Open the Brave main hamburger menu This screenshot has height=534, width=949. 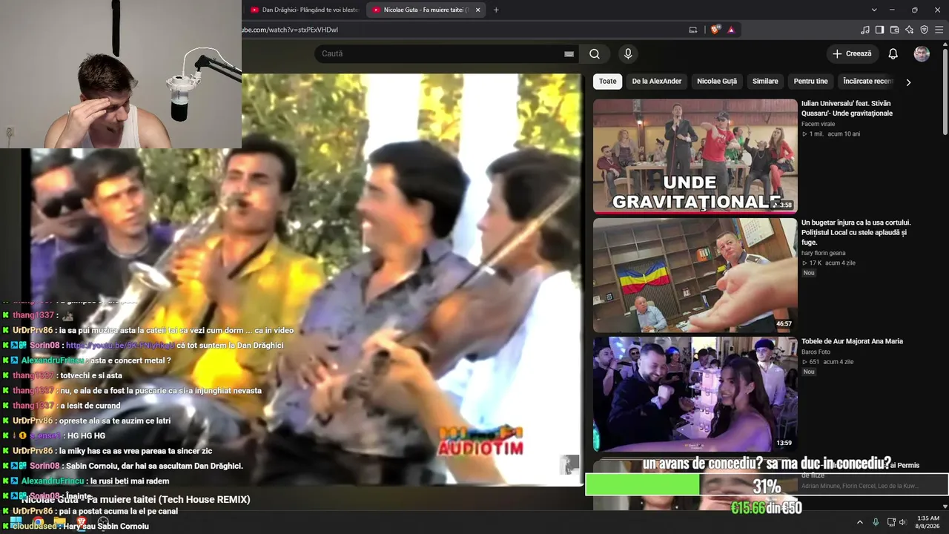tap(939, 30)
